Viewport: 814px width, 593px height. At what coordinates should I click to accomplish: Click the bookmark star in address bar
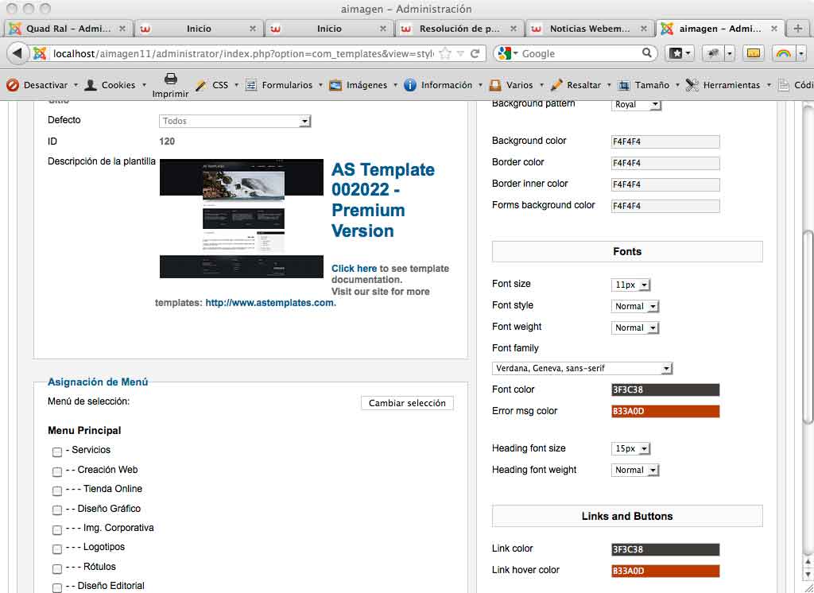[445, 53]
